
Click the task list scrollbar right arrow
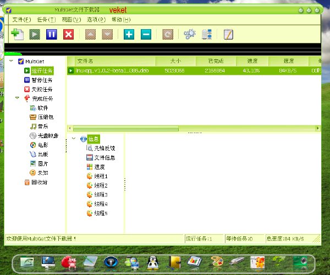[x=318, y=128]
